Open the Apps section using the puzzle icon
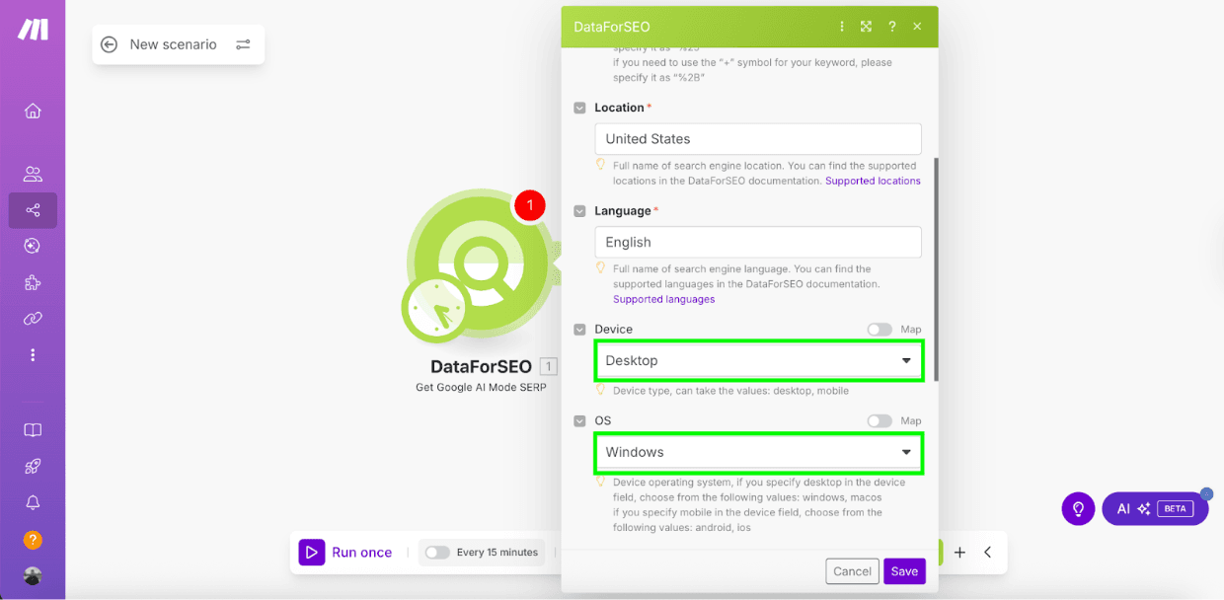1224x600 pixels. point(33,282)
